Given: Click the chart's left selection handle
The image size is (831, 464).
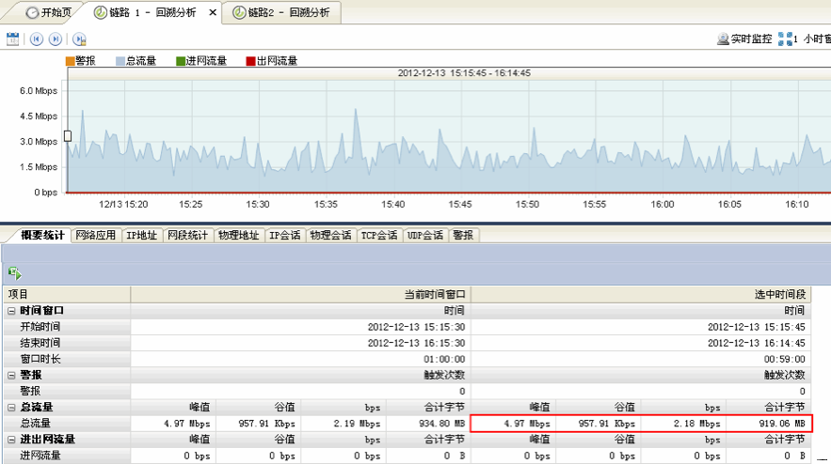Looking at the screenshot, I should pyautogui.click(x=67, y=136).
